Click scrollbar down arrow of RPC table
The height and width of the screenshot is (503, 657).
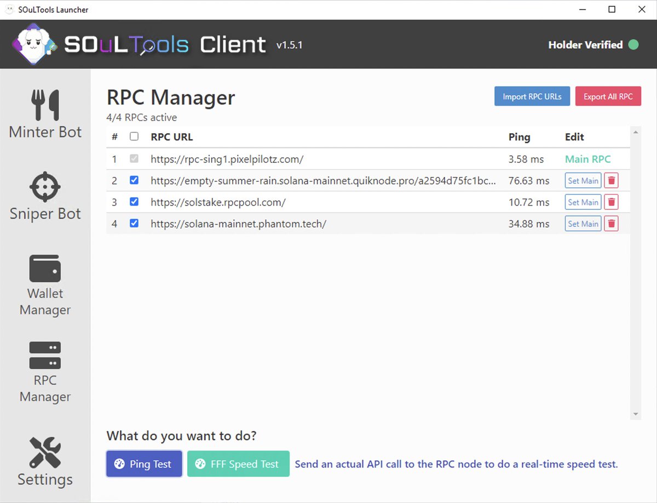(x=636, y=414)
